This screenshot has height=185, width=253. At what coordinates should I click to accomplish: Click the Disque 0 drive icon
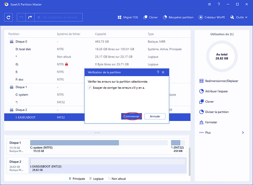[12, 42]
